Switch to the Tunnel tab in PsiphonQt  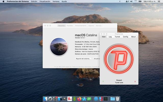tap(117, 37)
